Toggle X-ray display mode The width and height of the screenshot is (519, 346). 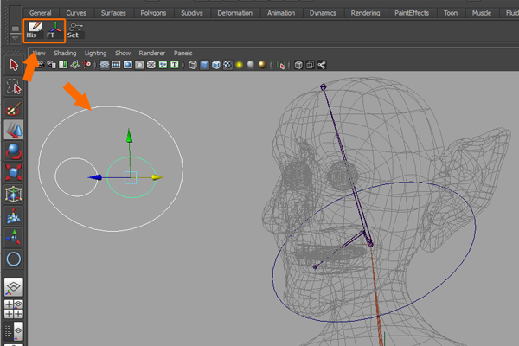pyautogui.click(x=298, y=65)
